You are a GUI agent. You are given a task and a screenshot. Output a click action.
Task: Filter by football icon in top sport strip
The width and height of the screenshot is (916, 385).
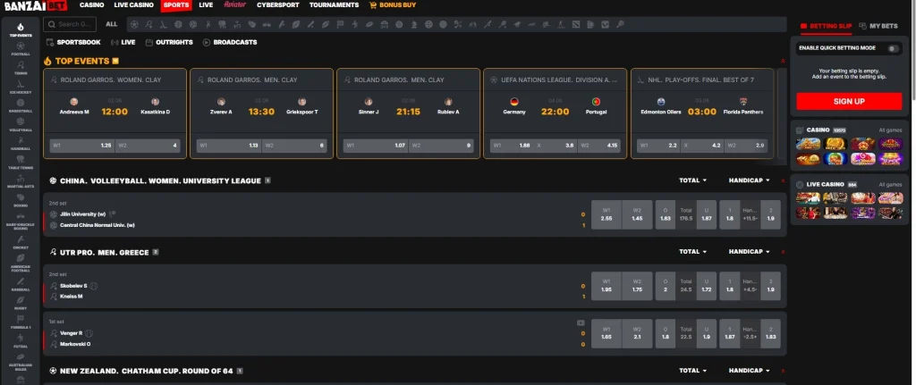tap(134, 24)
